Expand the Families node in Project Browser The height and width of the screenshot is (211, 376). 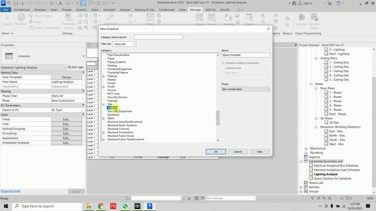click(x=301, y=187)
